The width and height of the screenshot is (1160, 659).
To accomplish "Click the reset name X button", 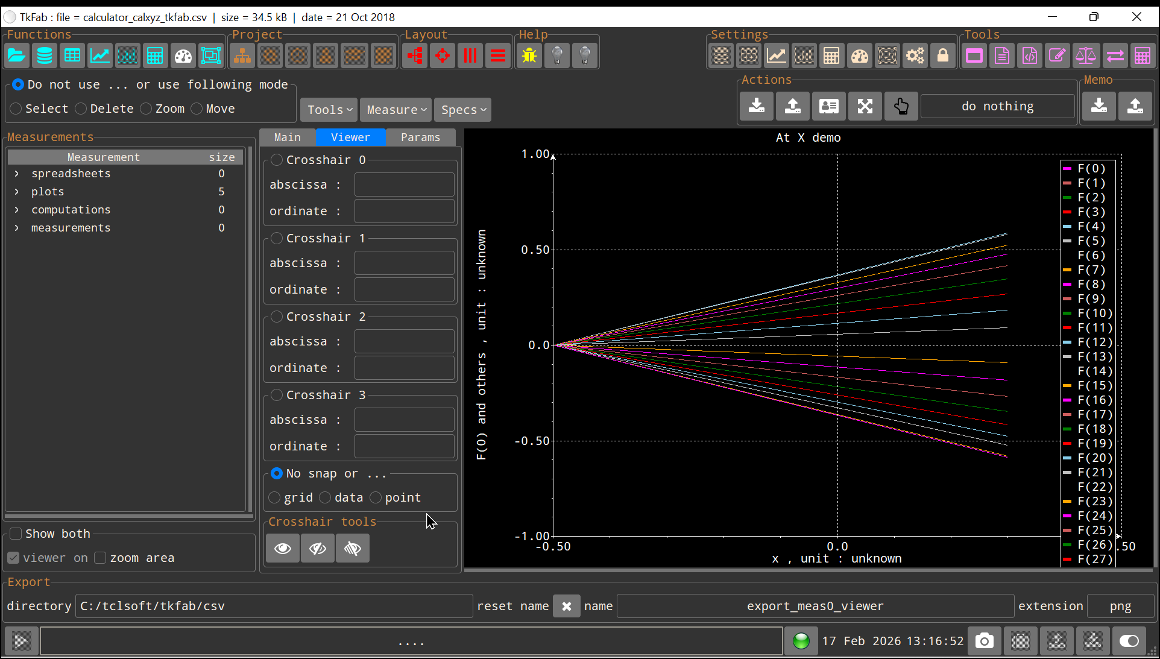I will tap(566, 607).
